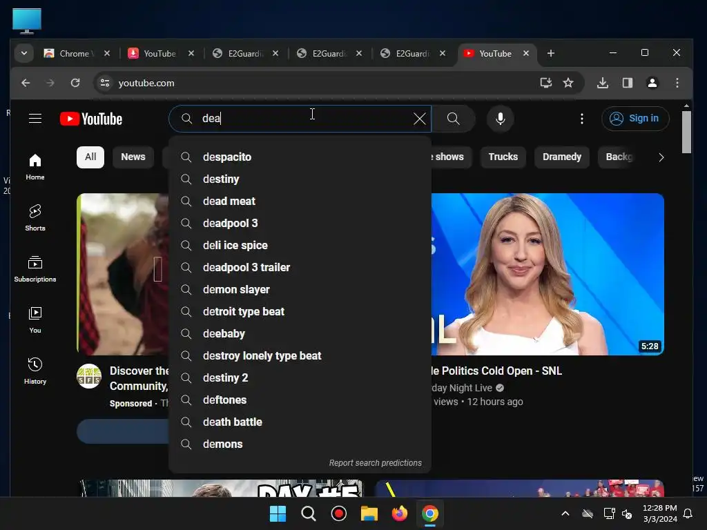
Task: Choose the deadpool 3 trailer suggestion
Action: point(300,267)
